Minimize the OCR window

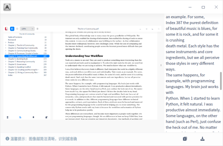click(x=190, y=7)
